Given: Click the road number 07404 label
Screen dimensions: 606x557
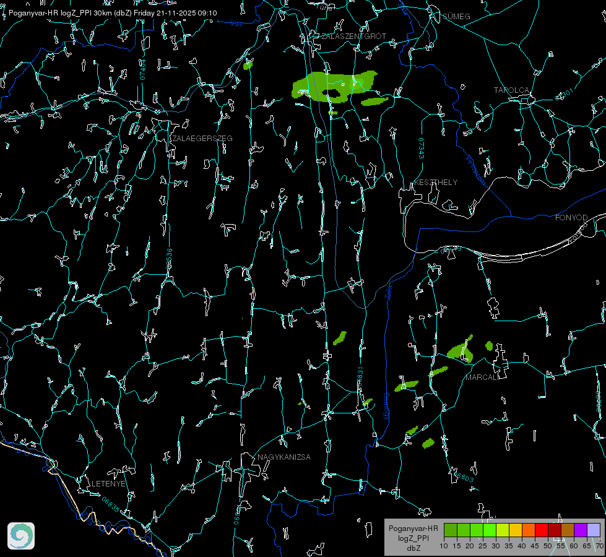Looking at the screenshot, I should 142,69.
